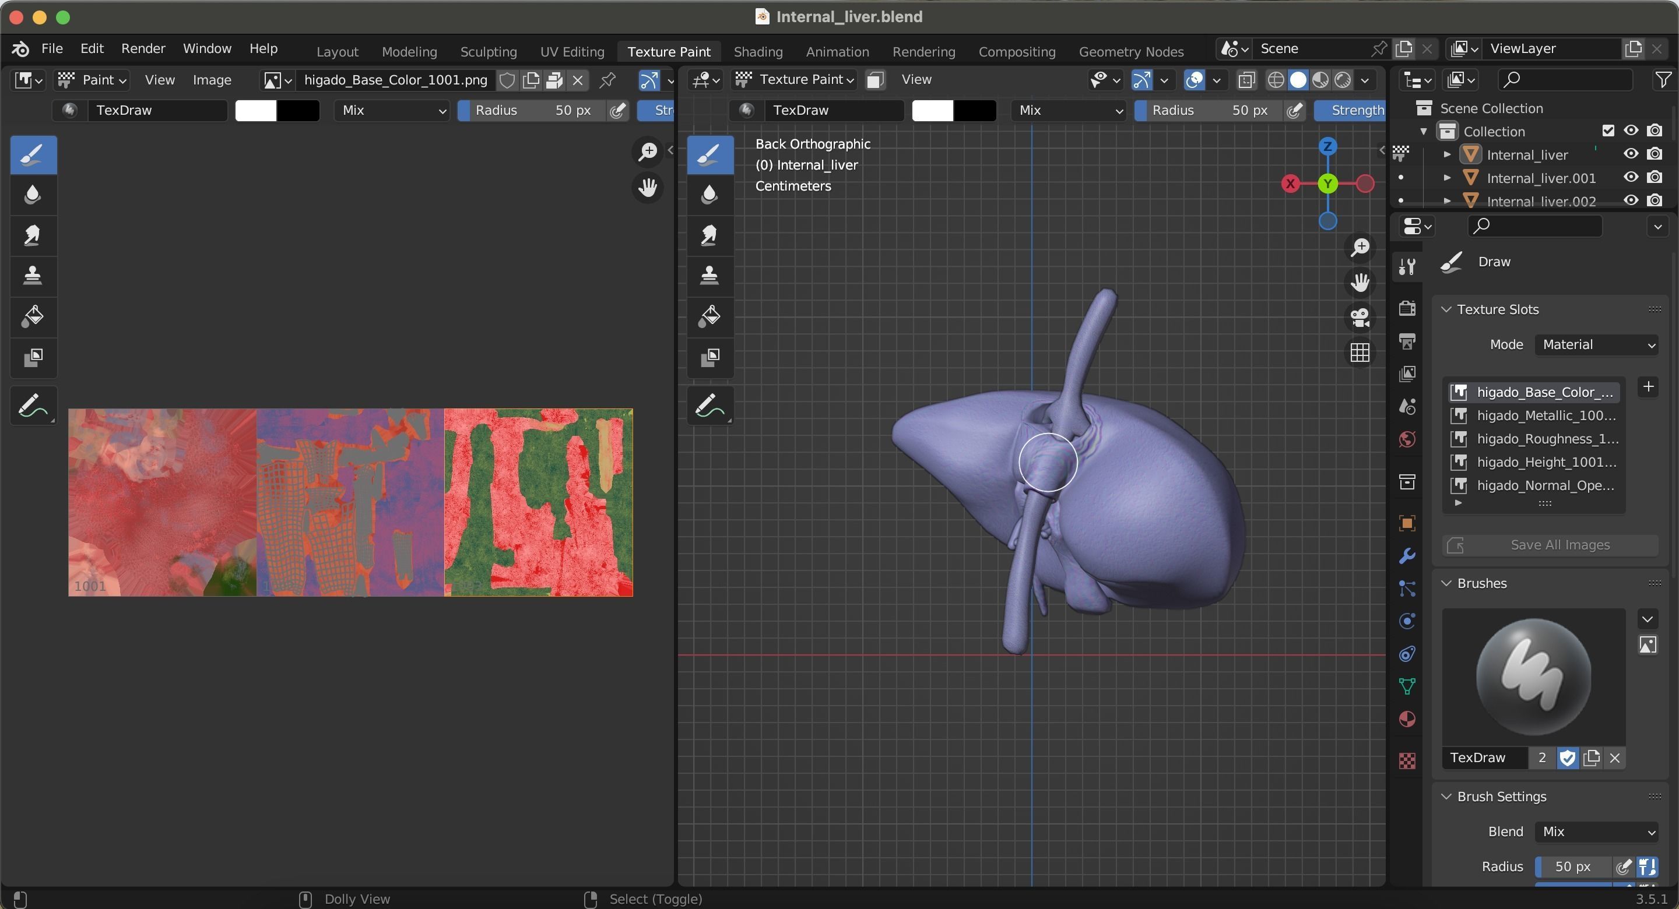Open the Render properties tab
The height and width of the screenshot is (909, 1679).
(1407, 308)
